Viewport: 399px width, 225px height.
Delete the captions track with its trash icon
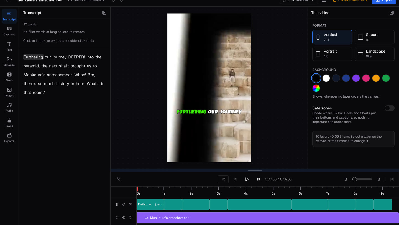[x=130, y=204]
